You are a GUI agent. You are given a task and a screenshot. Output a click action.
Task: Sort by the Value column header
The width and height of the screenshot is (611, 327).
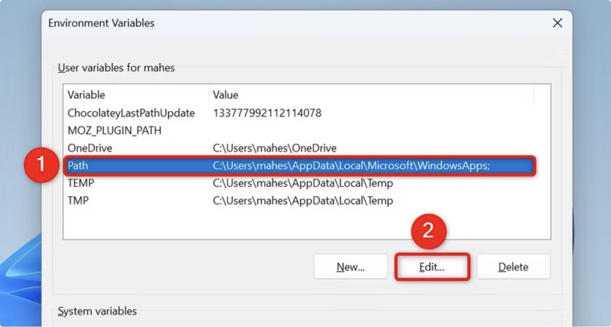pos(226,95)
